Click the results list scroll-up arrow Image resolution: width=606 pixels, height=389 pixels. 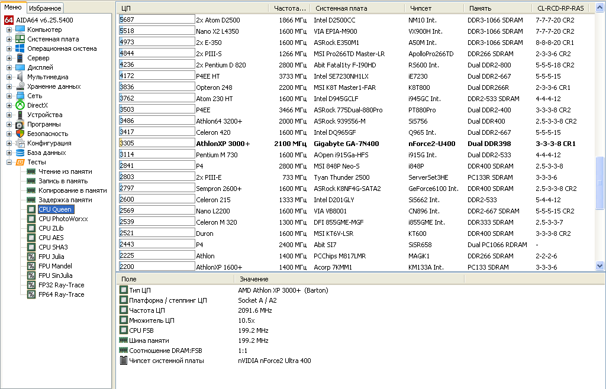(x=600, y=8)
